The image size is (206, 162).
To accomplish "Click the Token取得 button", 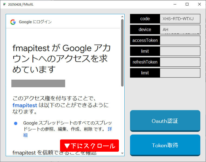I will 165,145.
